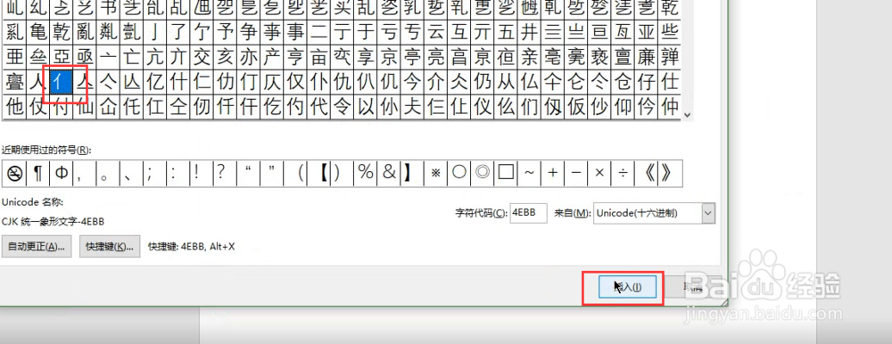
Task: Select the ampersand & recent symbol
Action: pos(389,174)
